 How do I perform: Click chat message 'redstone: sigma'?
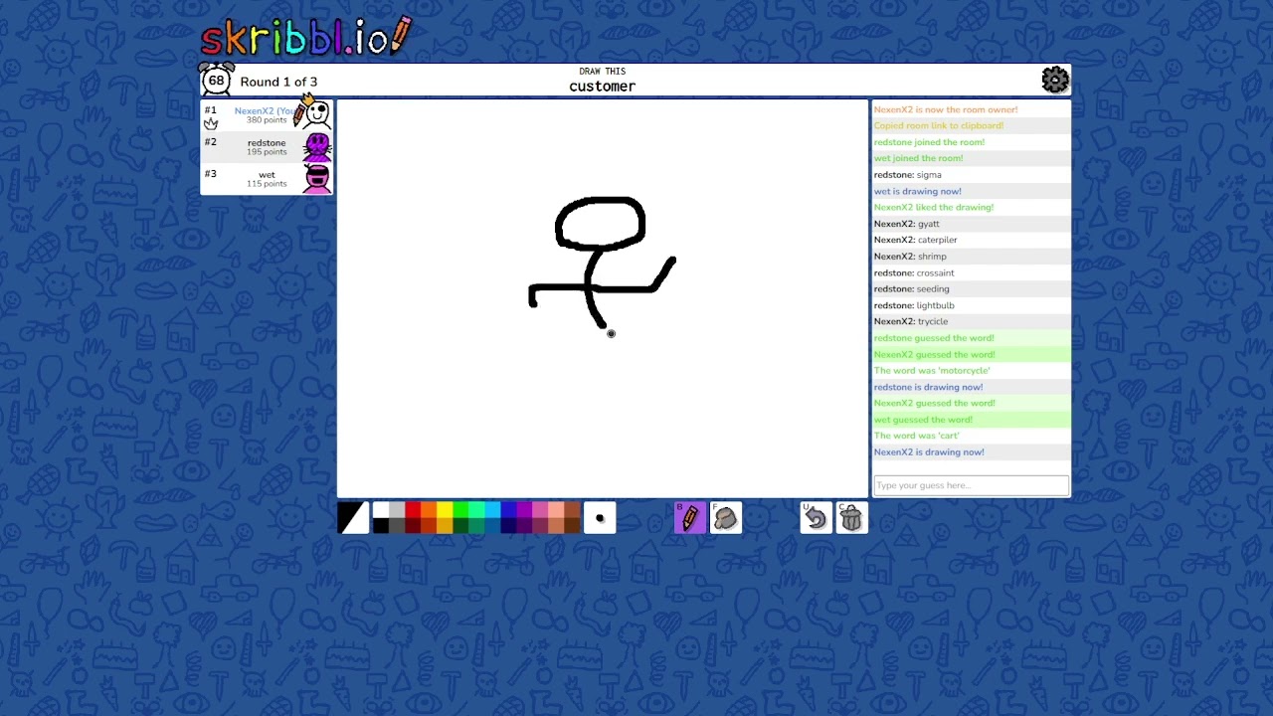(907, 175)
